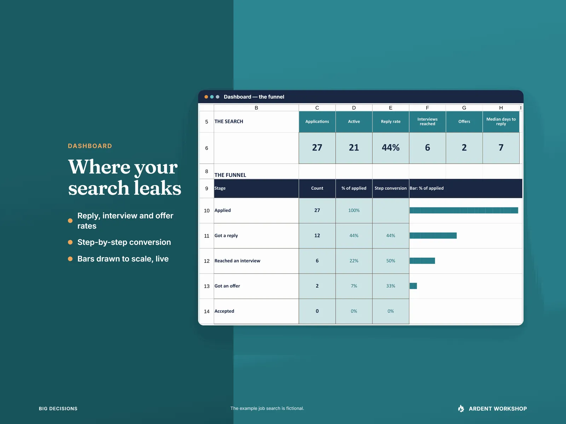Viewport: 566px width, 424px height.
Task: Select column C header
Action: (317, 108)
